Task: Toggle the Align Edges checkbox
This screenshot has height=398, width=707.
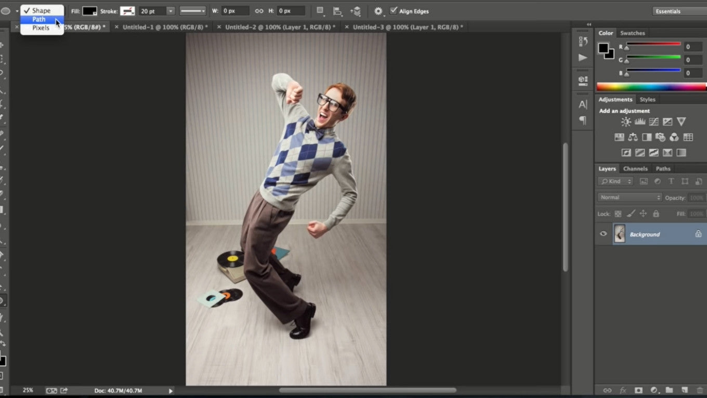Action: (394, 10)
